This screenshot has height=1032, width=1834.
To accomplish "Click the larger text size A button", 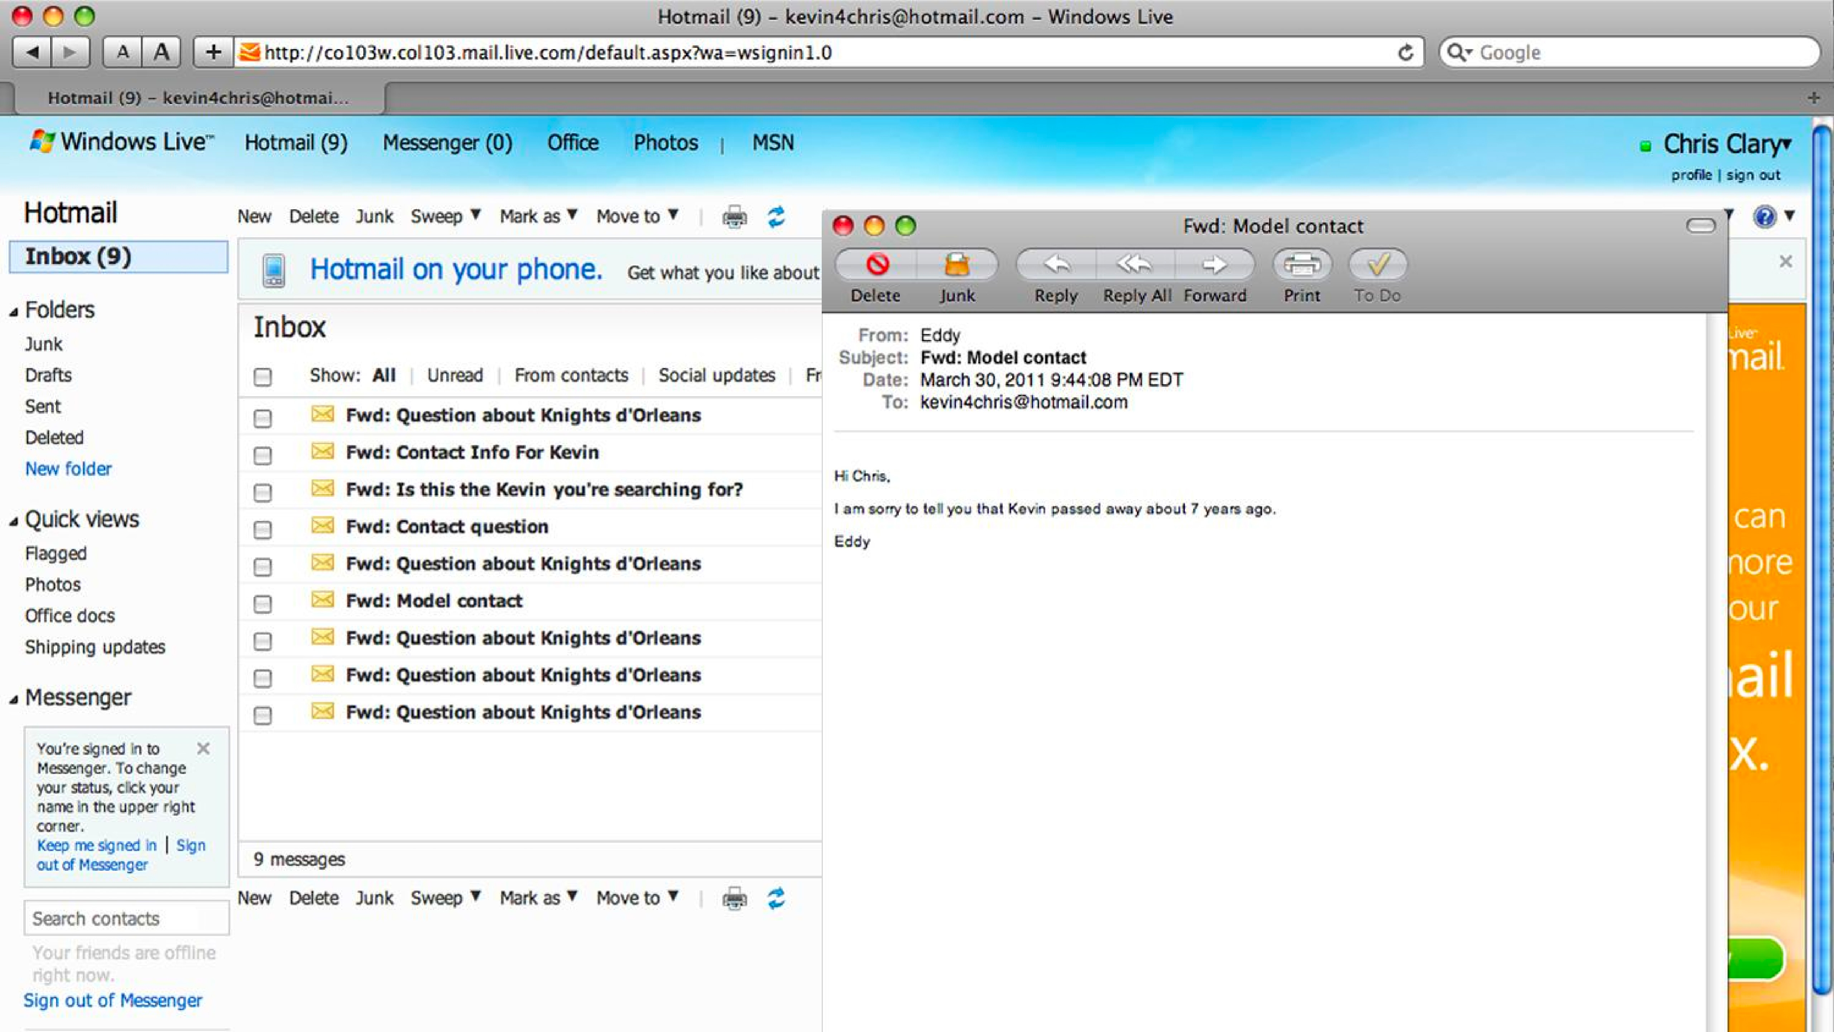I will pyautogui.click(x=162, y=52).
